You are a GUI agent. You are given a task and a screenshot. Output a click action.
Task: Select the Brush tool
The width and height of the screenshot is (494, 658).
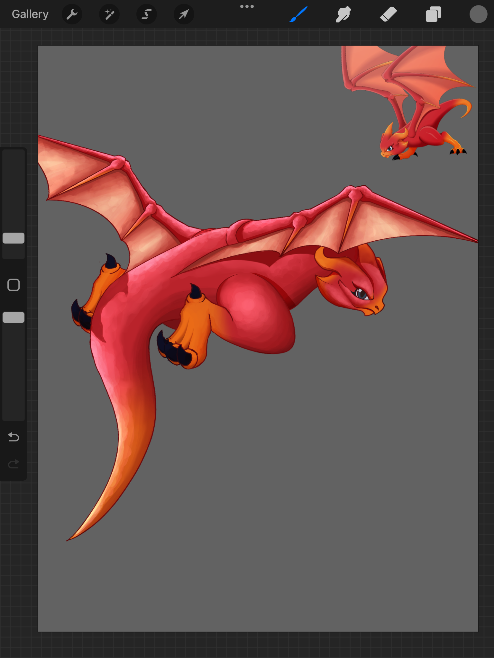click(x=298, y=14)
